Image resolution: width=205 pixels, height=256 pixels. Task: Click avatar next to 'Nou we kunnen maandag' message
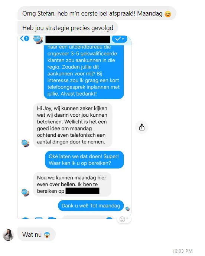pyautogui.click(x=25, y=192)
